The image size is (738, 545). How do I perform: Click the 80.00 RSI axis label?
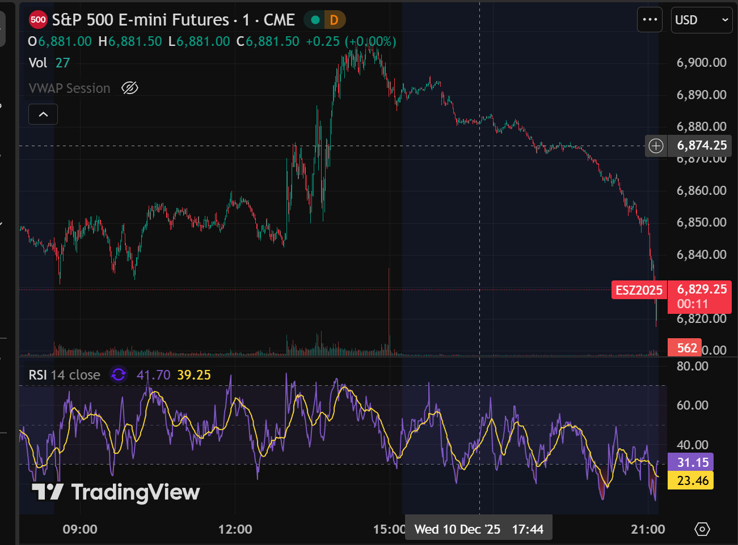coord(693,366)
